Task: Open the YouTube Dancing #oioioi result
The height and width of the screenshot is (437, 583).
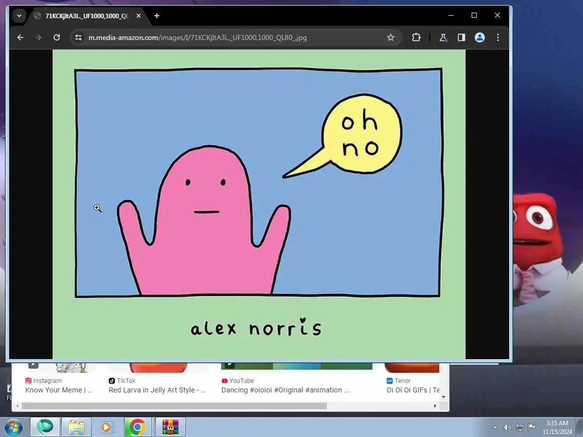Action: click(285, 390)
